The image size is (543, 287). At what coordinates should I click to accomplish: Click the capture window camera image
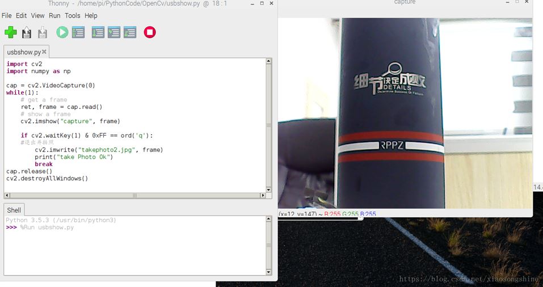click(x=405, y=113)
